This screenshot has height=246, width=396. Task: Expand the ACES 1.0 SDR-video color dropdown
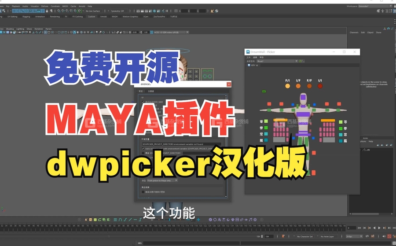tap(171, 32)
